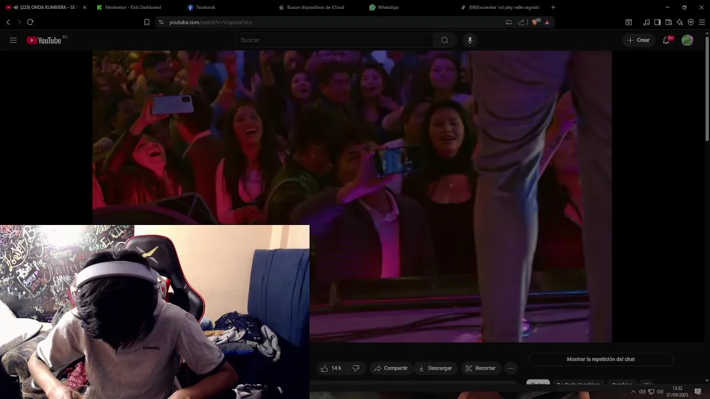The height and width of the screenshot is (399, 710).
Task: Open the YouTube guide hamburger menu
Action: [x=13, y=40]
